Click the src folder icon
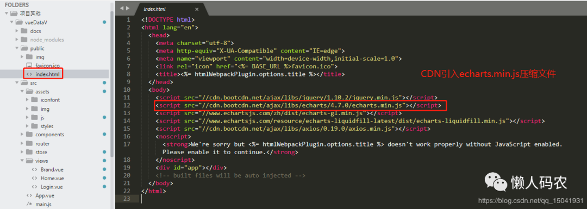Viewport: 587px width, 209px height. 24,83
